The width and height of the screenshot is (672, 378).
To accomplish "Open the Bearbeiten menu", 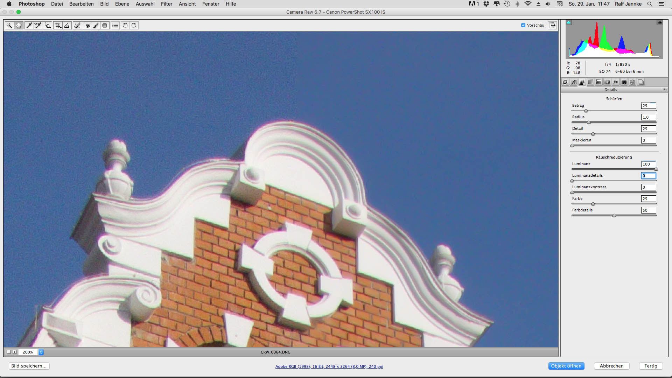I will [x=81, y=4].
